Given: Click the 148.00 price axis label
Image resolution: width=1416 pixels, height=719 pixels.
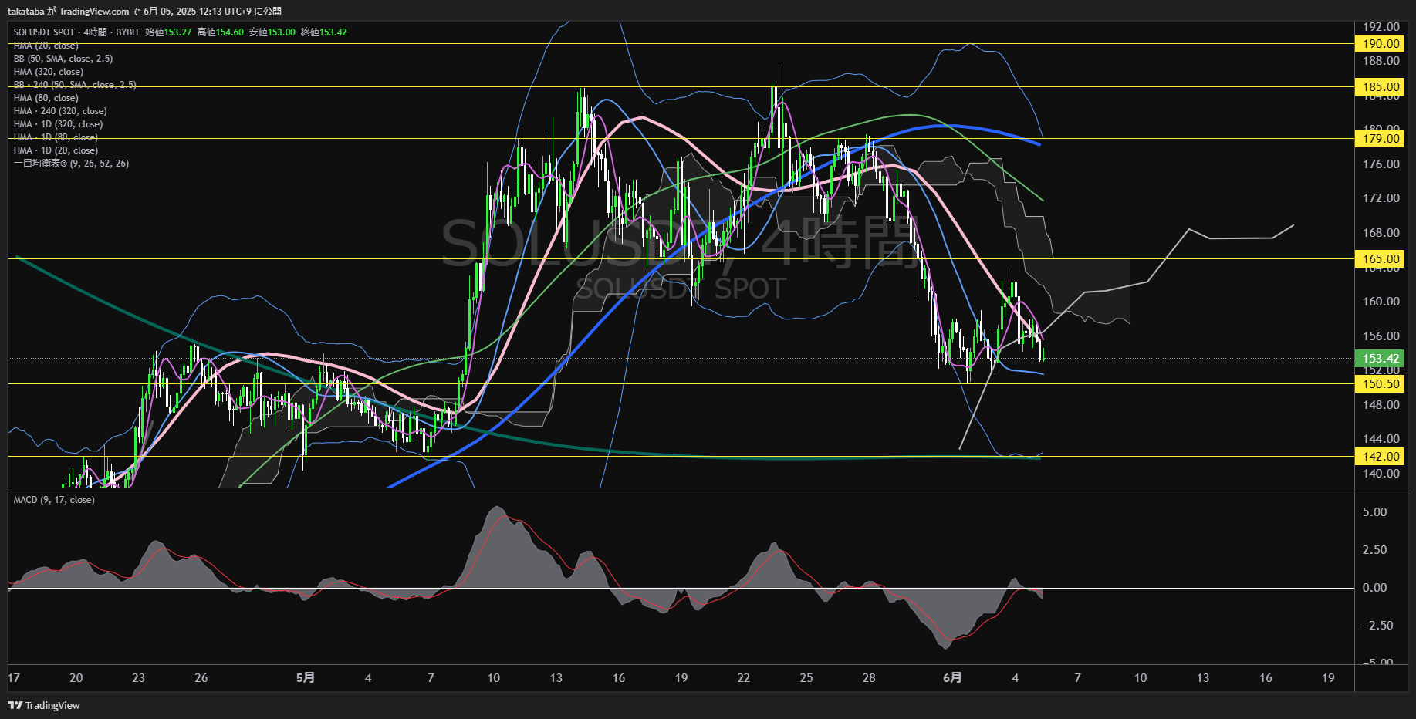Looking at the screenshot, I should coord(1381,405).
